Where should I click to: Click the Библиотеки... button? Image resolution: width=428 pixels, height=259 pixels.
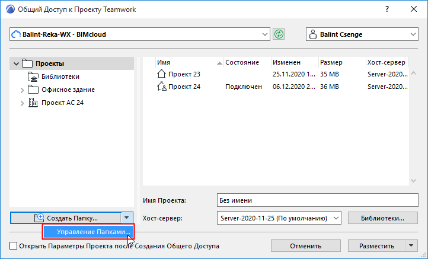(x=383, y=218)
